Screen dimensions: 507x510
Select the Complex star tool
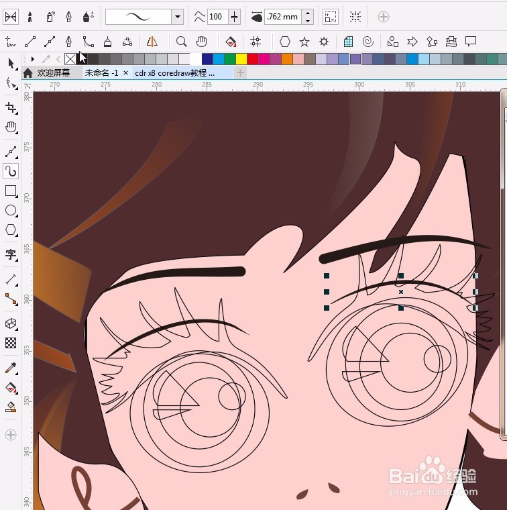tap(324, 42)
